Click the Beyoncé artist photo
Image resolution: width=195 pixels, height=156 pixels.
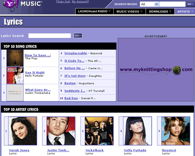click(176, 131)
